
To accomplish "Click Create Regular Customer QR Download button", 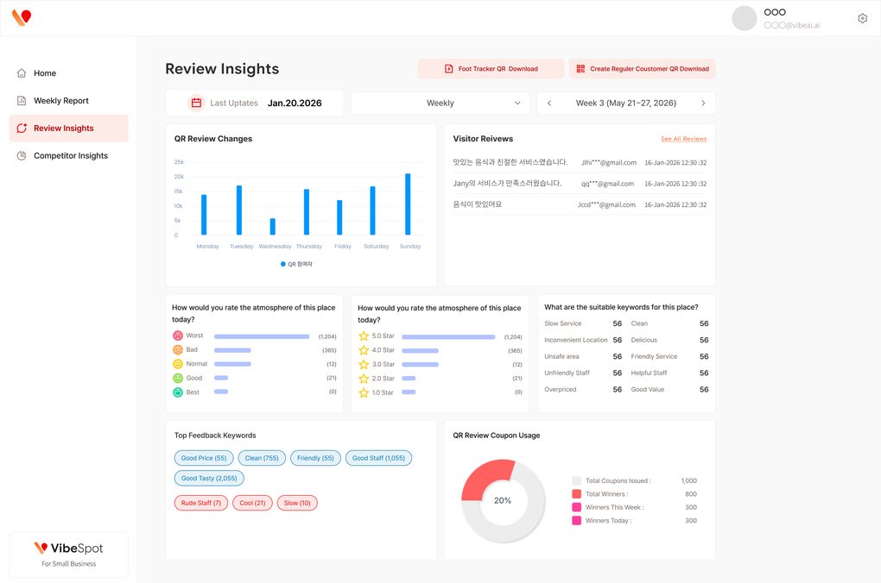I will [x=643, y=68].
